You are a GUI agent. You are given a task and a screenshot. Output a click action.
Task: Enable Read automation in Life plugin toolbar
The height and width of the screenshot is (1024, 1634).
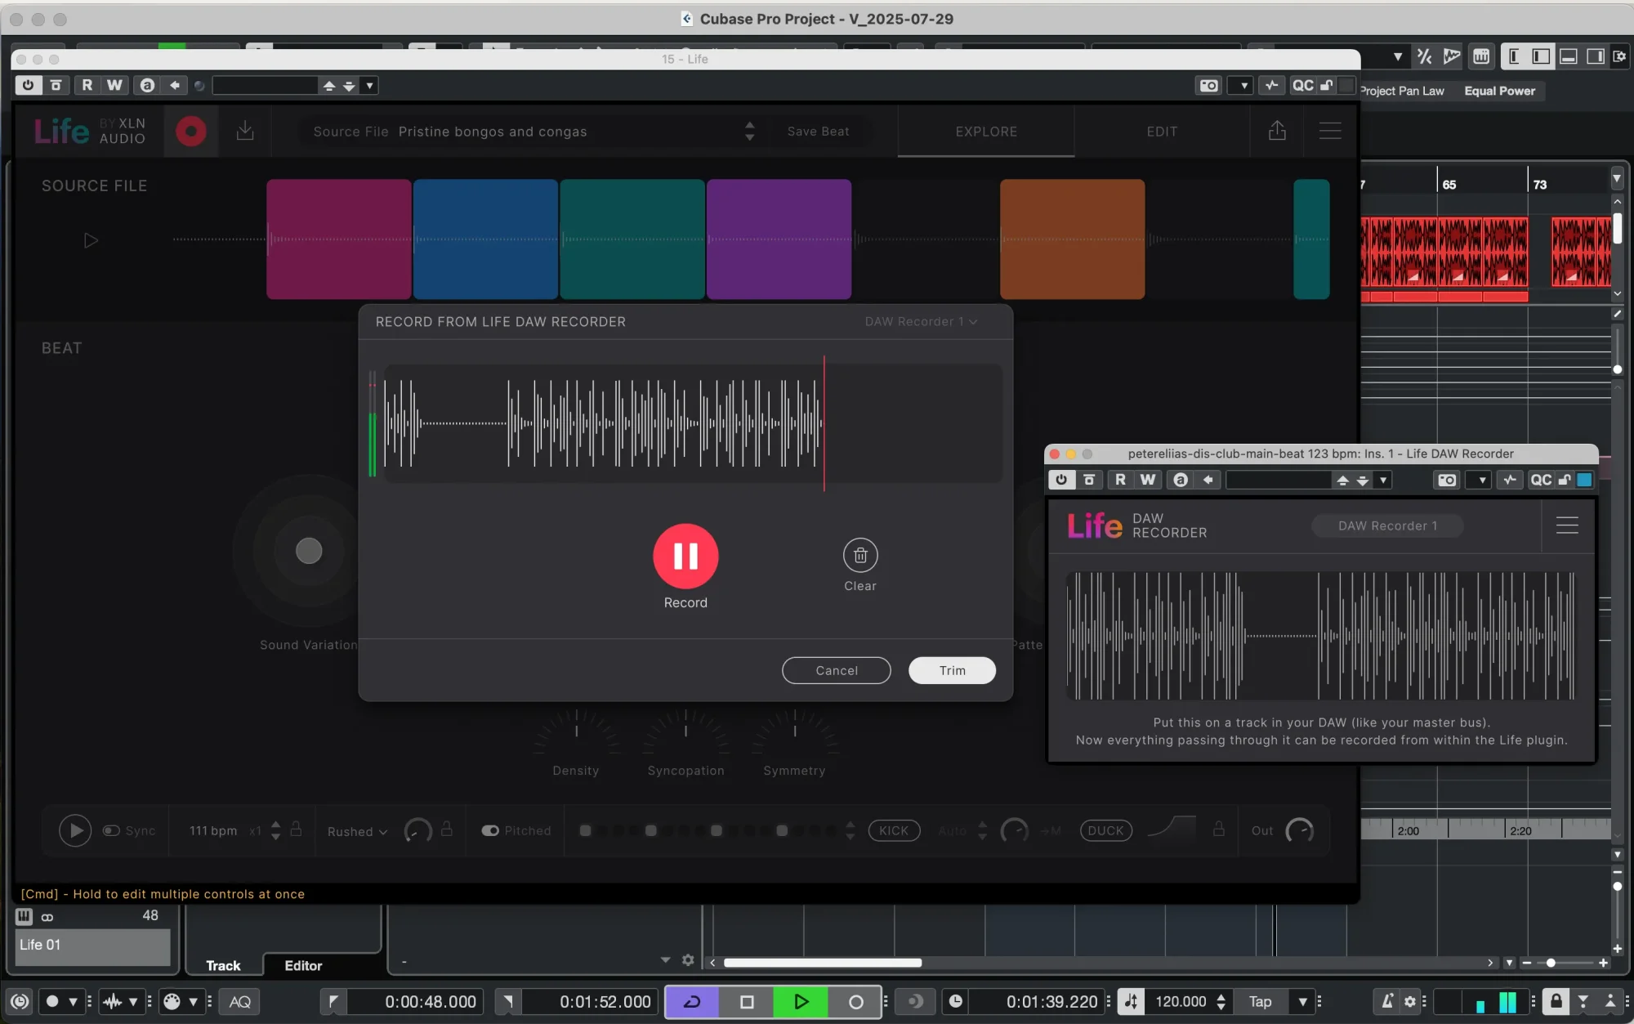pyautogui.click(x=87, y=84)
